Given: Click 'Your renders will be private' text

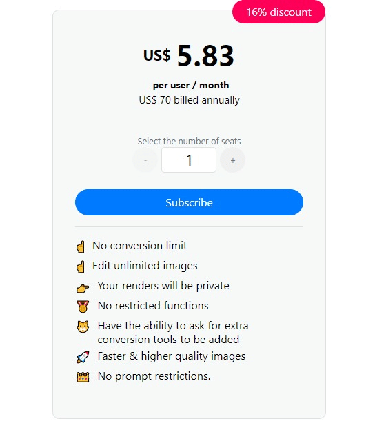Looking at the screenshot, I should pyautogui.click(x=163, y=286).
